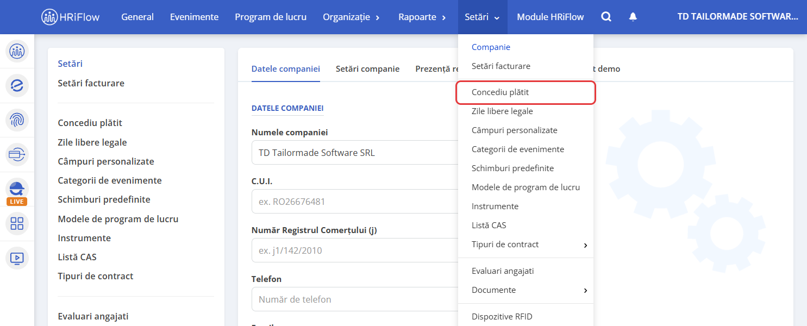
Task: Open Setări facturare in left sidebar
Action: coord(91,83)
